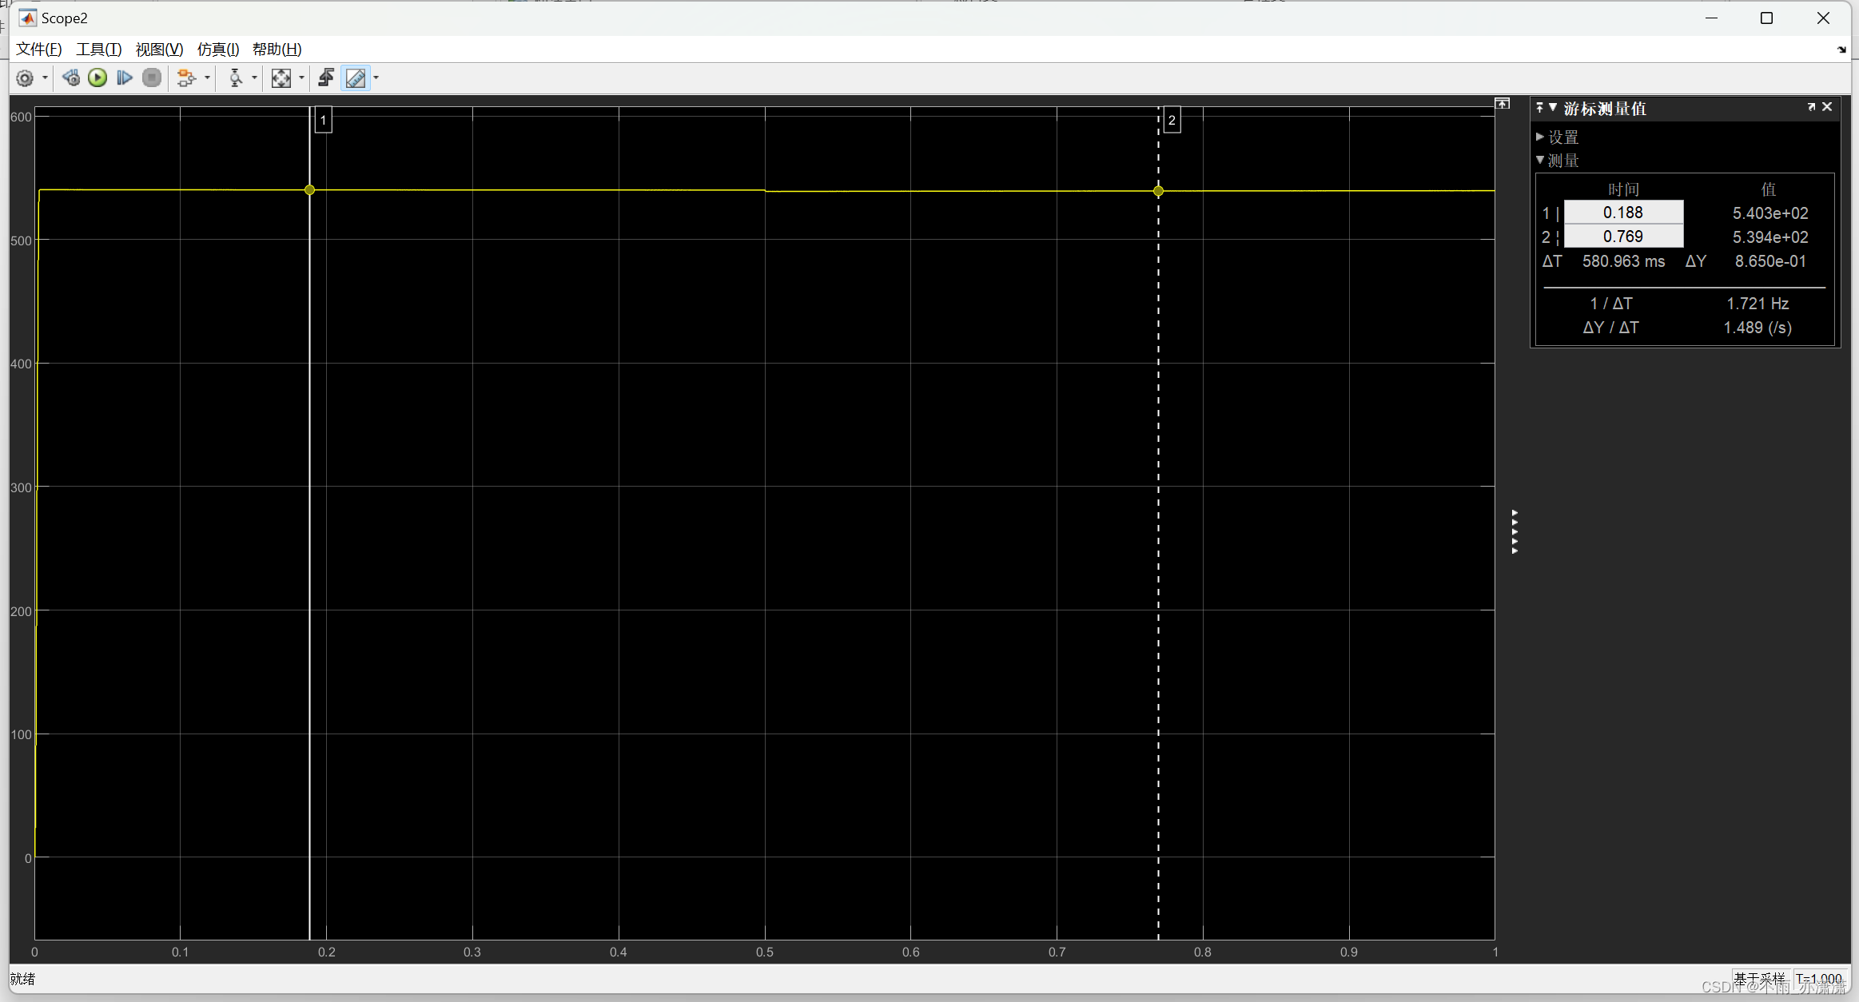Click the stop simulation icon

[152, 78]
